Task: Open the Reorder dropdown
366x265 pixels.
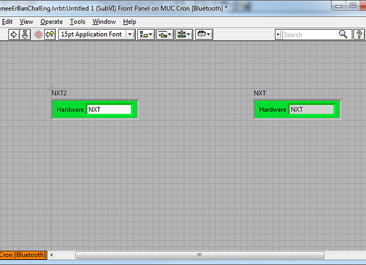Action: (204, 34)
